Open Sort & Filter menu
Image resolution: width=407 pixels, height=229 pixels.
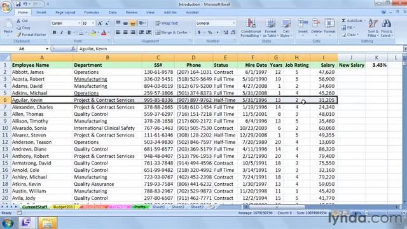373,28
